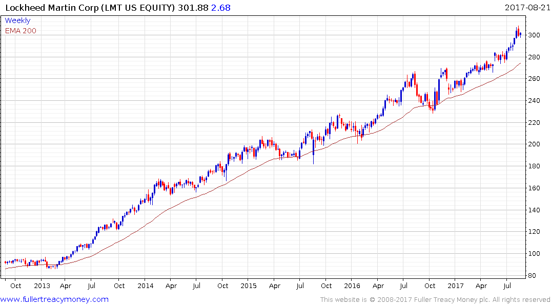Click the 100 price axis label

click(x=534, y=254)
